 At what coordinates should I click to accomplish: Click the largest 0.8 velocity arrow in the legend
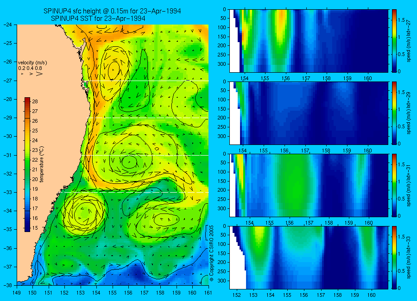tap(39, 74)
